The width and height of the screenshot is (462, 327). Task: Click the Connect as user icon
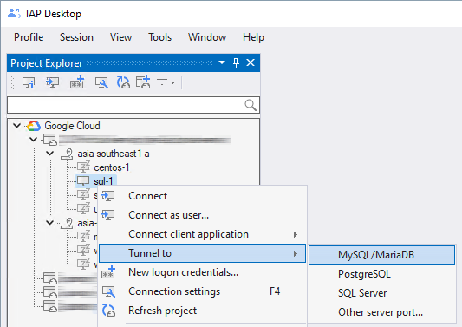point(108,215)
